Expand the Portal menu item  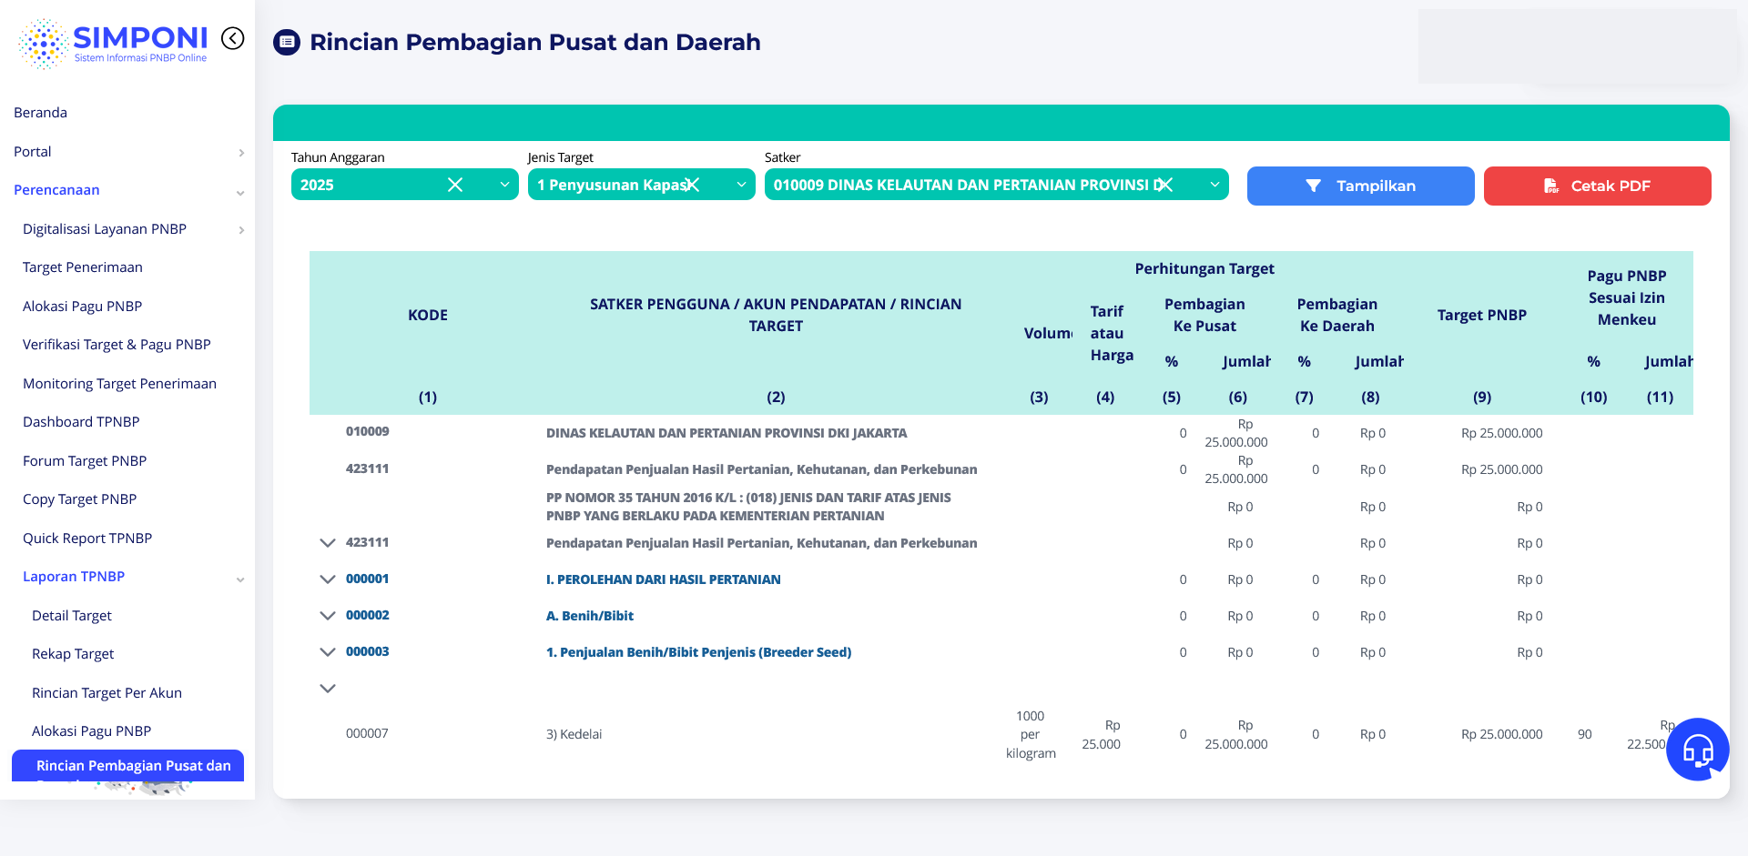pos(33,152)
